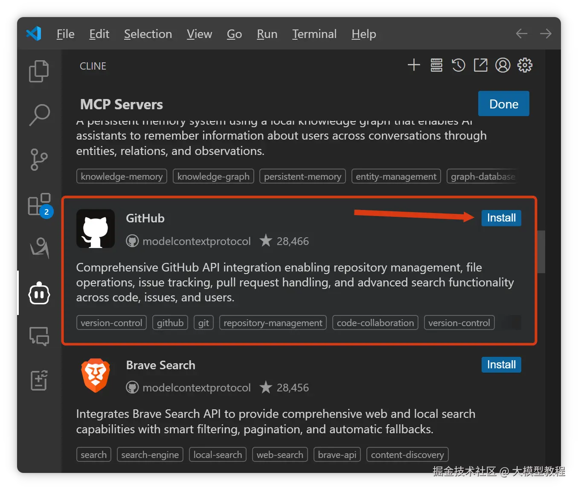
Task: Open the Source Control view
Action: click(39, 159)
